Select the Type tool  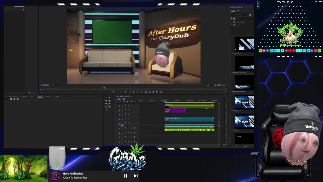[106, 109]
